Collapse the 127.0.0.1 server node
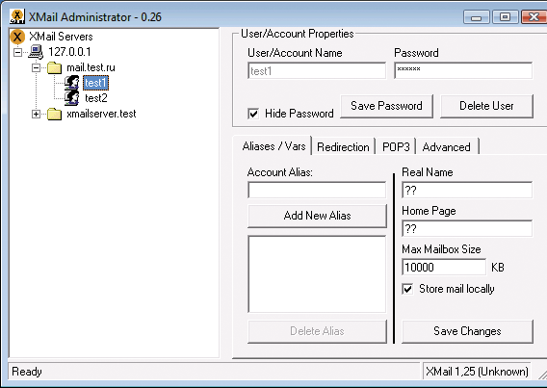 tap(17, 52)
